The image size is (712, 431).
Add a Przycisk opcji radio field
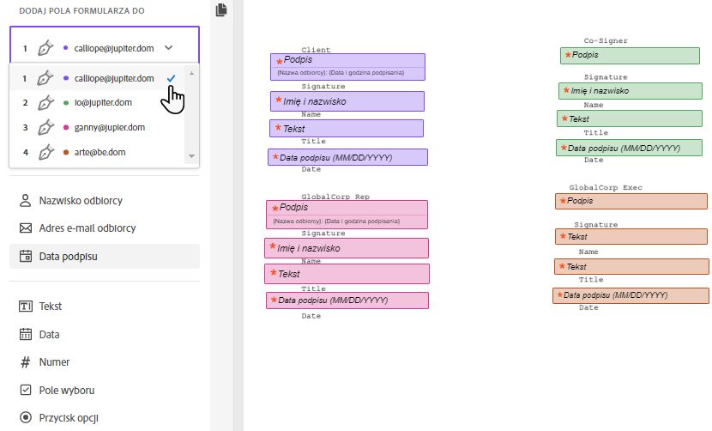[x=69, y=417]
